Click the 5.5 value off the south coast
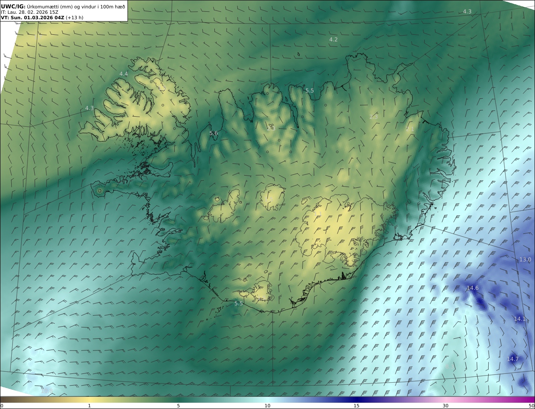Screen dimensions: 535x409 point(238,303)
